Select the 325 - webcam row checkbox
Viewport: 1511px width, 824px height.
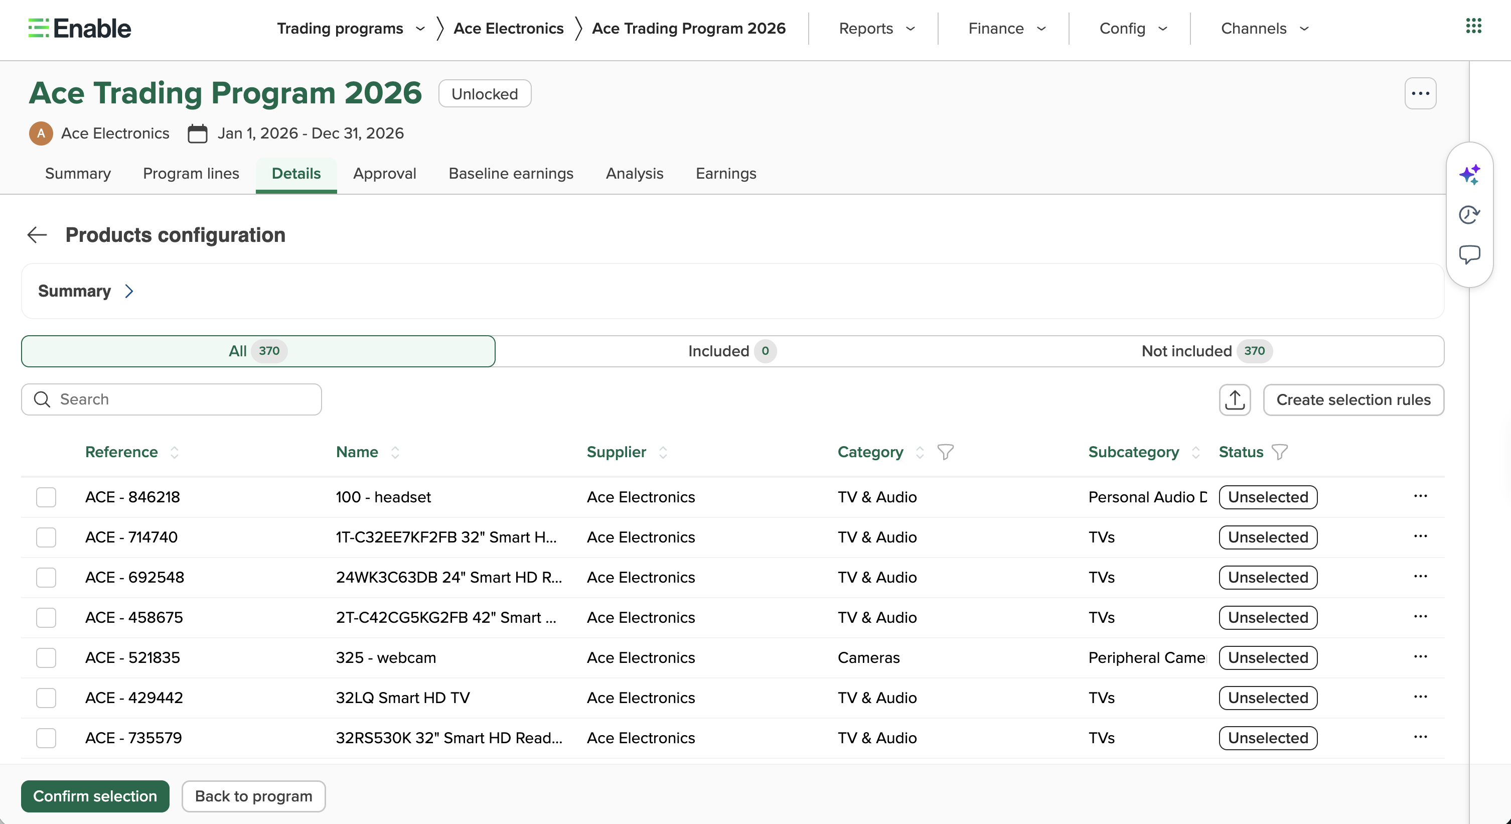pos(46,657)
